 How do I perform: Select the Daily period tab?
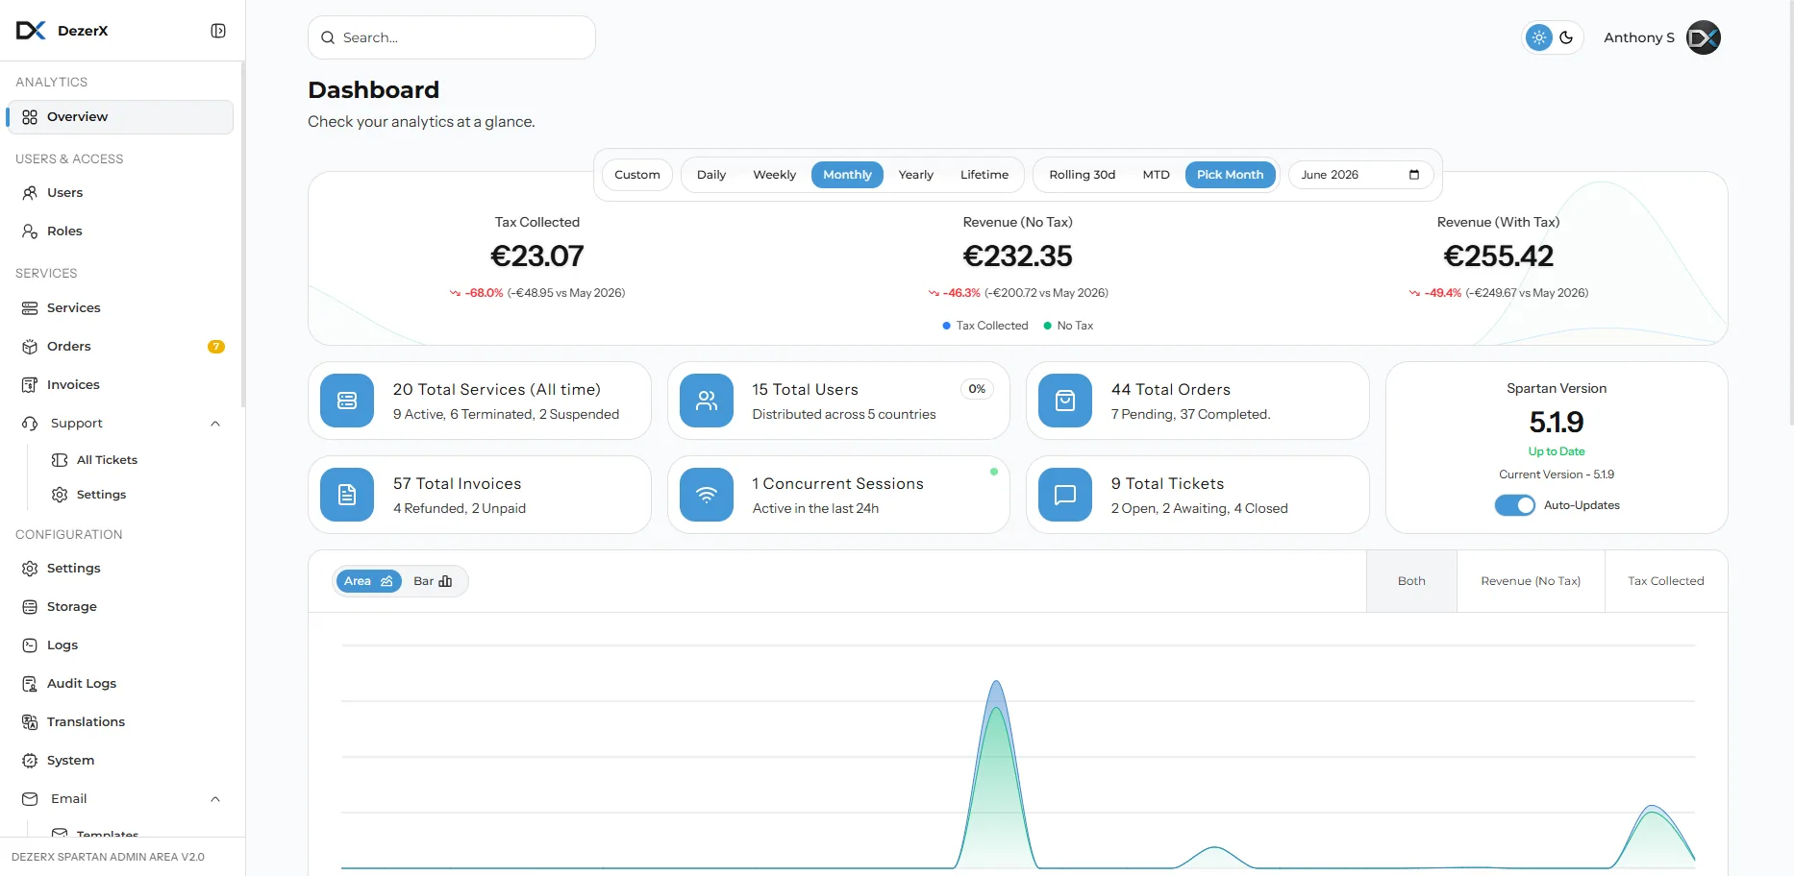[711, 175]
